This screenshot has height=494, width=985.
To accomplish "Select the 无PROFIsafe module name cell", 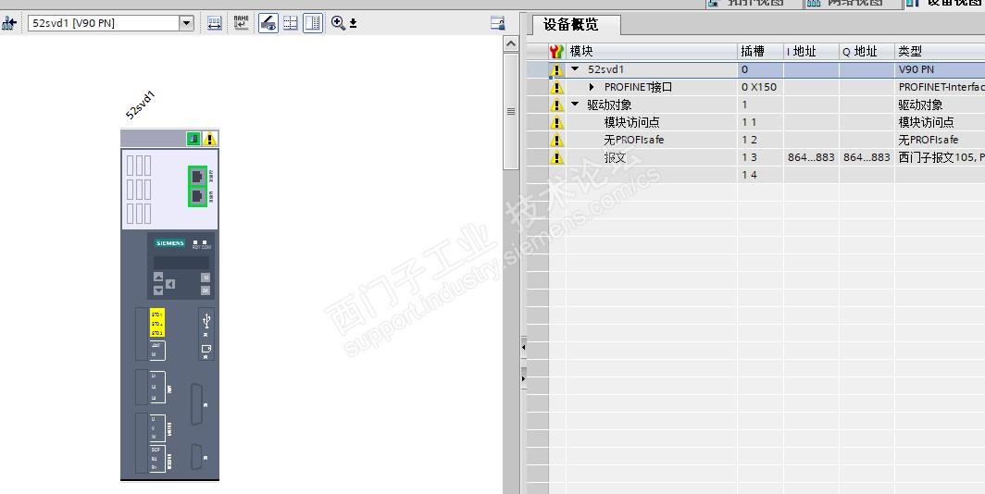I will (x=634, y=140).
